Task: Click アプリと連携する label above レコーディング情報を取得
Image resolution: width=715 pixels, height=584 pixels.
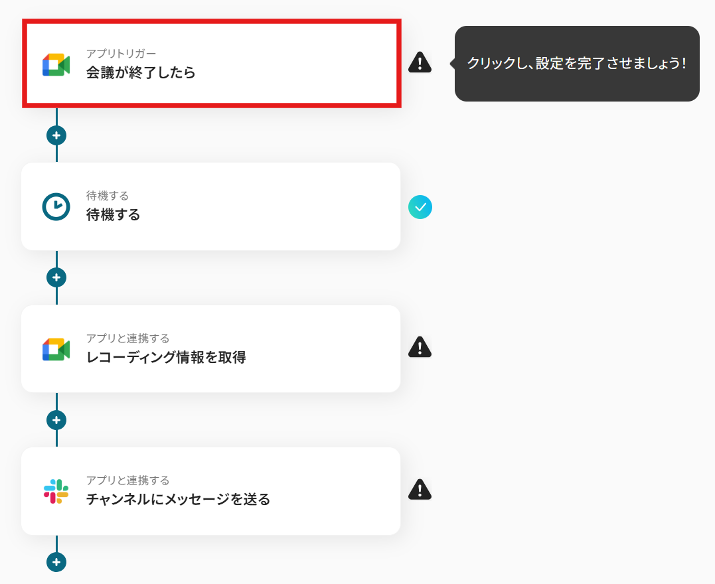Action: click(127, 338)
